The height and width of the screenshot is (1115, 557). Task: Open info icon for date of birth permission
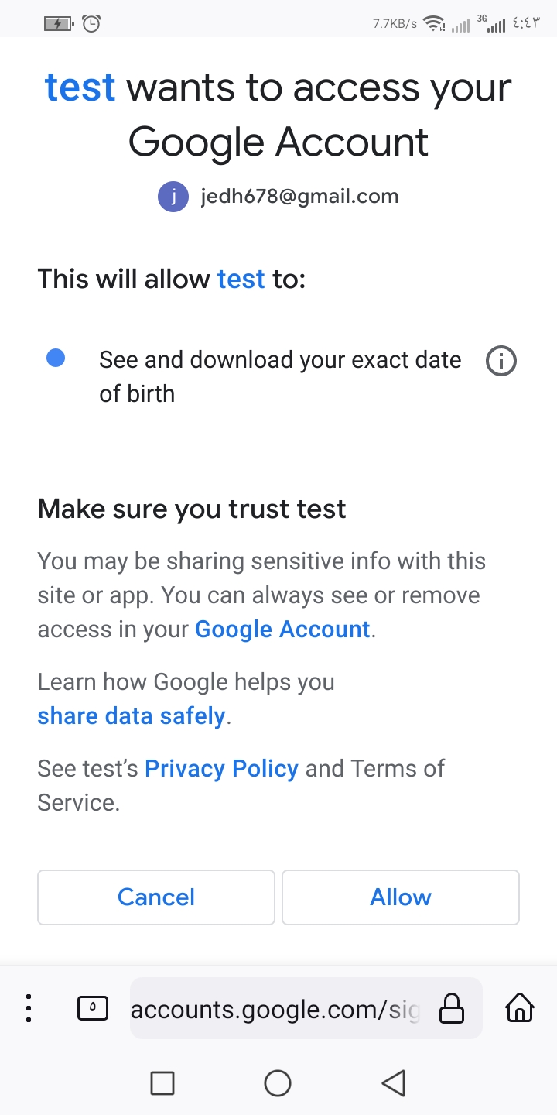pyautogui.click(x=501, y=361)
